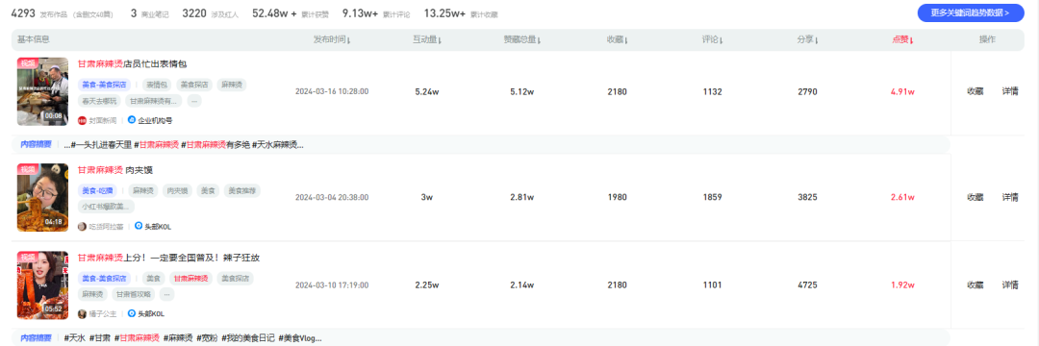Sort by 收藏 column header

point(617,39)
